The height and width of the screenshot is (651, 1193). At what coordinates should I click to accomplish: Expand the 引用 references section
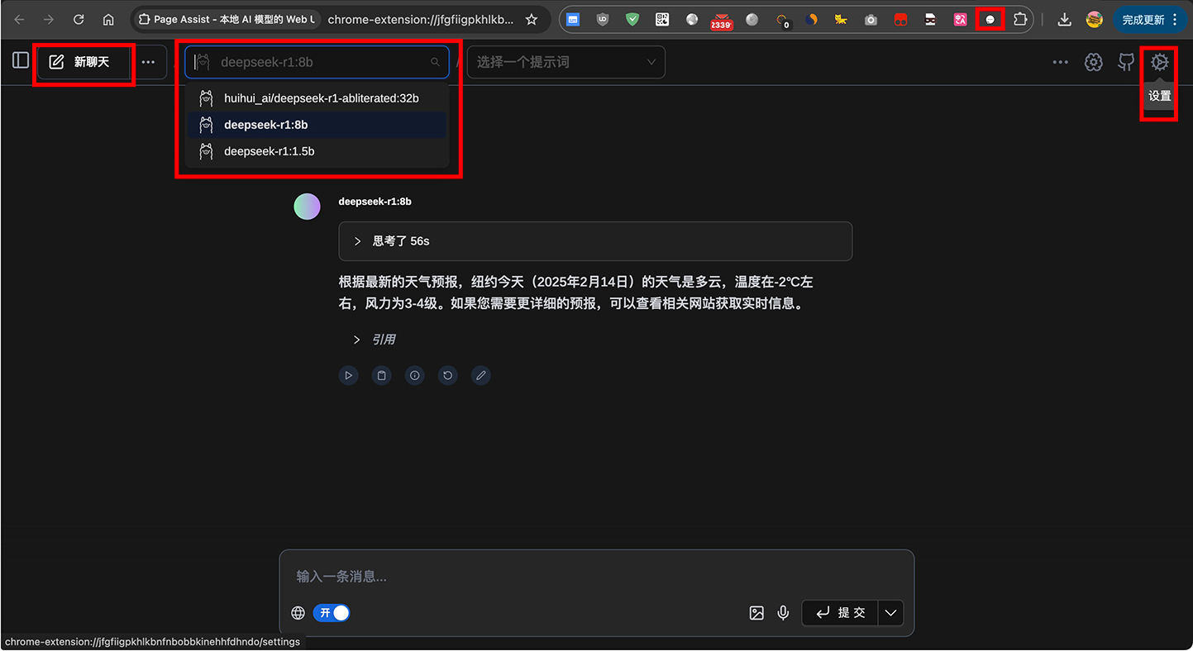(x=375, y=340)
